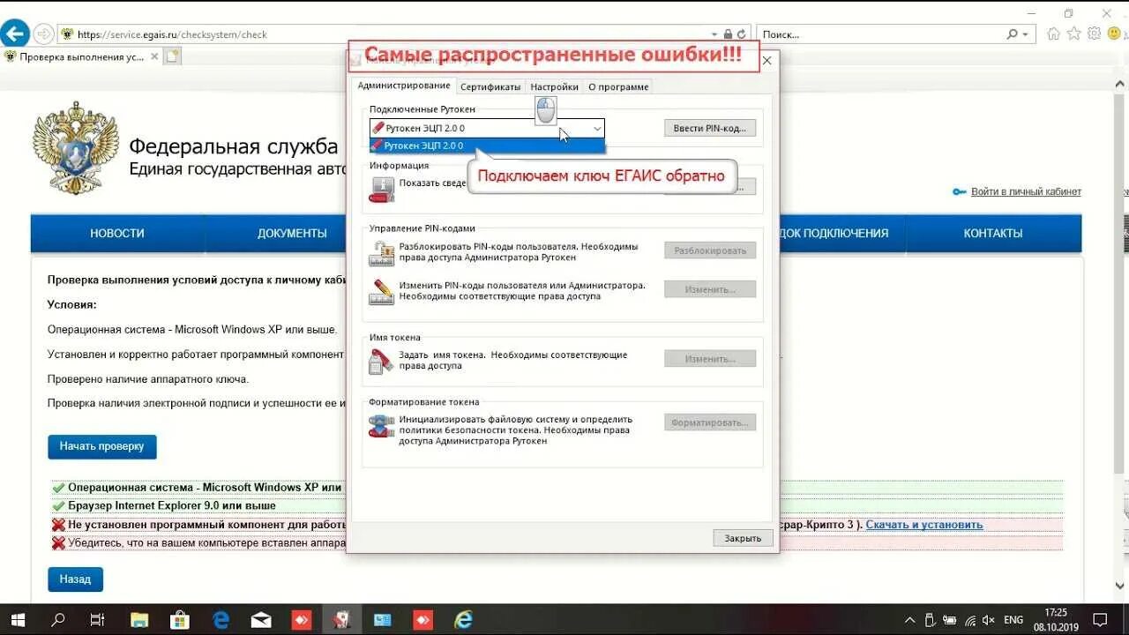Viewport: 1129px width, 635px height.
Task: Click the Internet Explorer taskbar icon
Action: point(464,620)
